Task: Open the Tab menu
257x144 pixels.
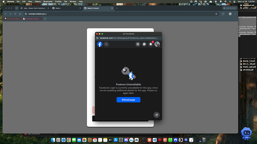Action: pyautogui.click(x=66, y=1)
